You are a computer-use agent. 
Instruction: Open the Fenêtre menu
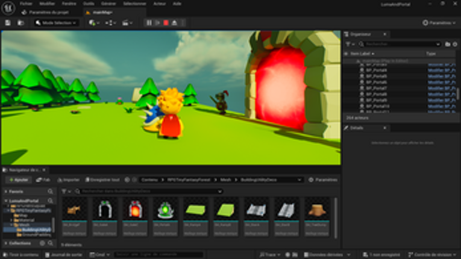point(69,4)
